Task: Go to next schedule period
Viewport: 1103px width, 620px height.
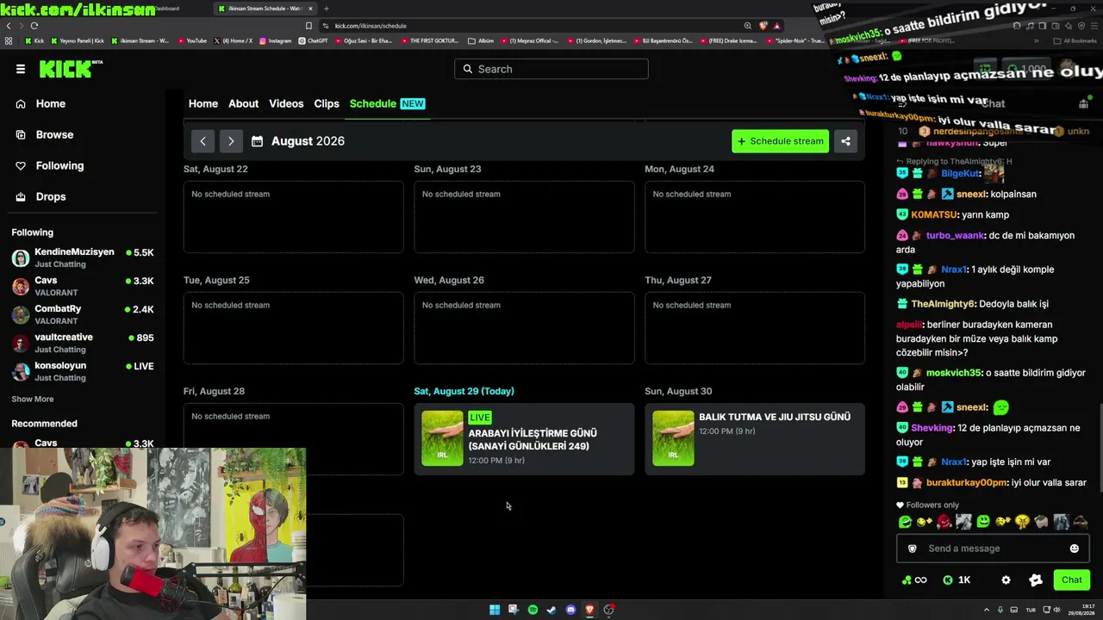Action: pyautogui.click(x=230, y=141)
